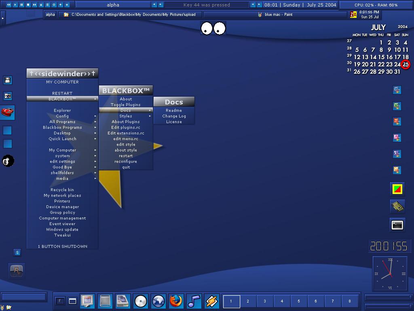Click the black 8-ball icon

(8, 161)
